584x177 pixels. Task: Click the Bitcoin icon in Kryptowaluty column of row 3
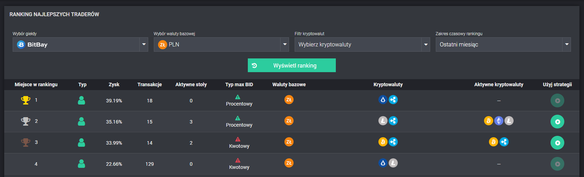(383, 142)
